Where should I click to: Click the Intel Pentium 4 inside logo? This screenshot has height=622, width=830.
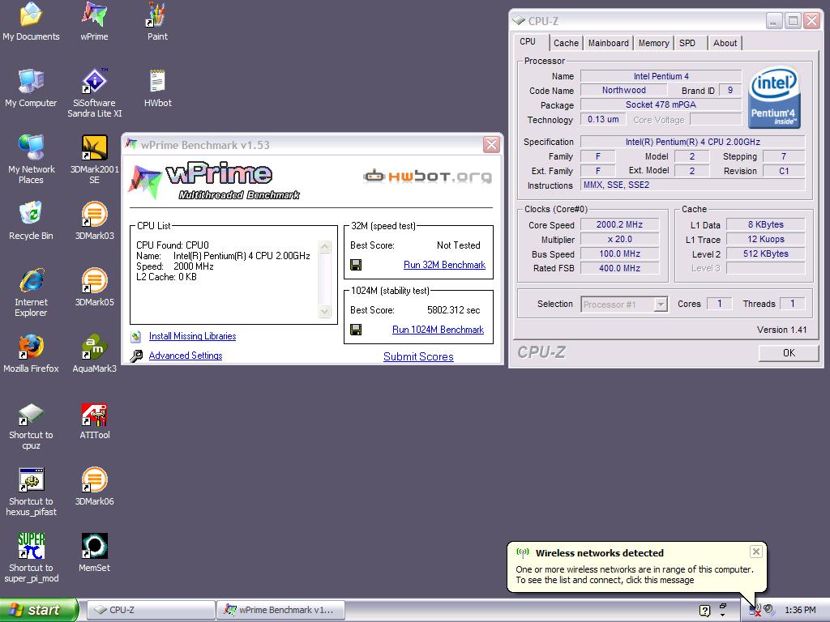click(774, 98)
